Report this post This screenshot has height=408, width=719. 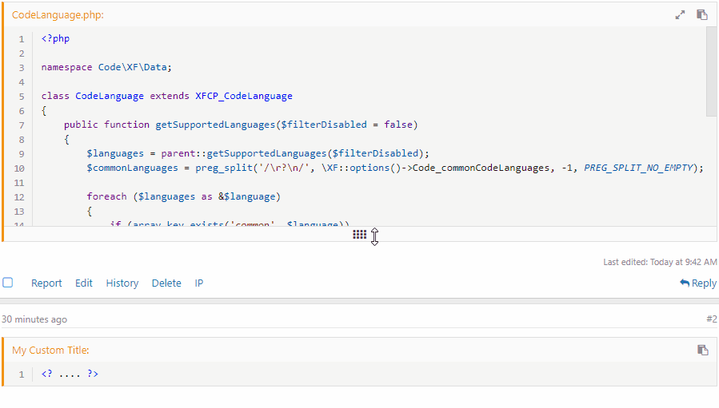click(46, 283)
